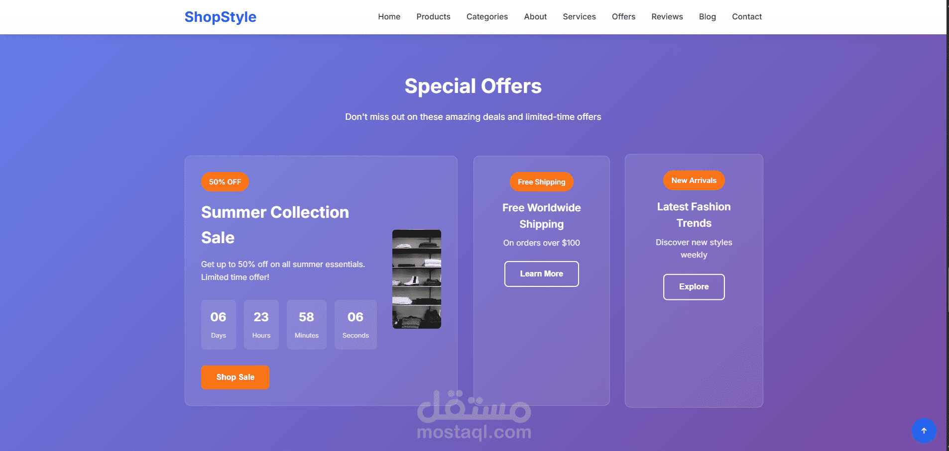This screenshot has width=949, height=451.
Task: Select the 50% OFF badge
Action: [x=225, y=182]
